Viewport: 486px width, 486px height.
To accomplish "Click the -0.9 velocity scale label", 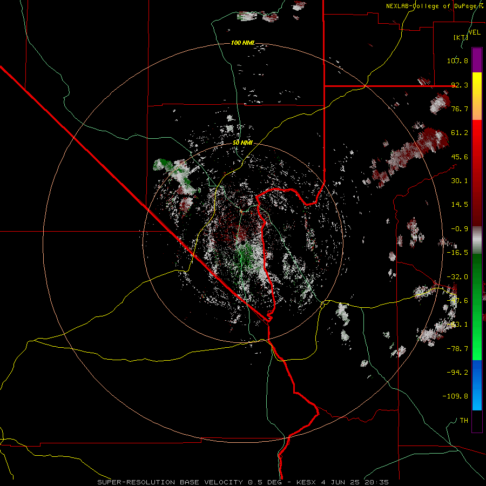I will 460,229.
